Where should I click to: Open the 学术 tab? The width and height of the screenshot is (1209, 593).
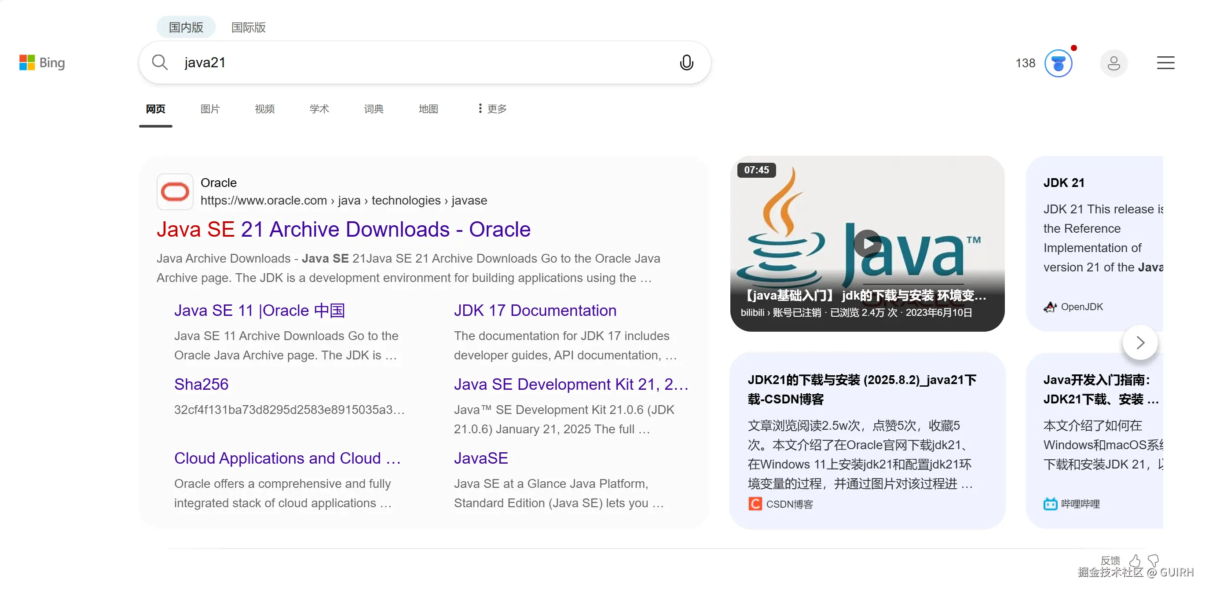coord(319,109)
